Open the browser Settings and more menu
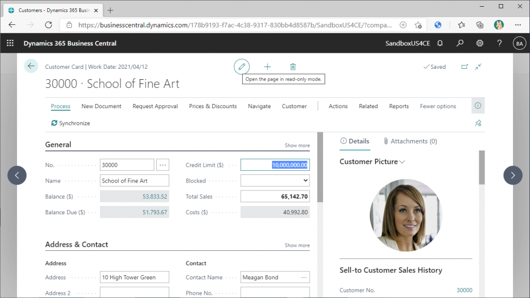The image size is (530, 298). (518, 25)
